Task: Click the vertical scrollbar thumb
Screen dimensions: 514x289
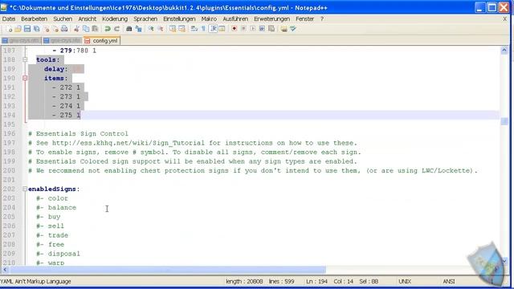Action: click(504, 121)
